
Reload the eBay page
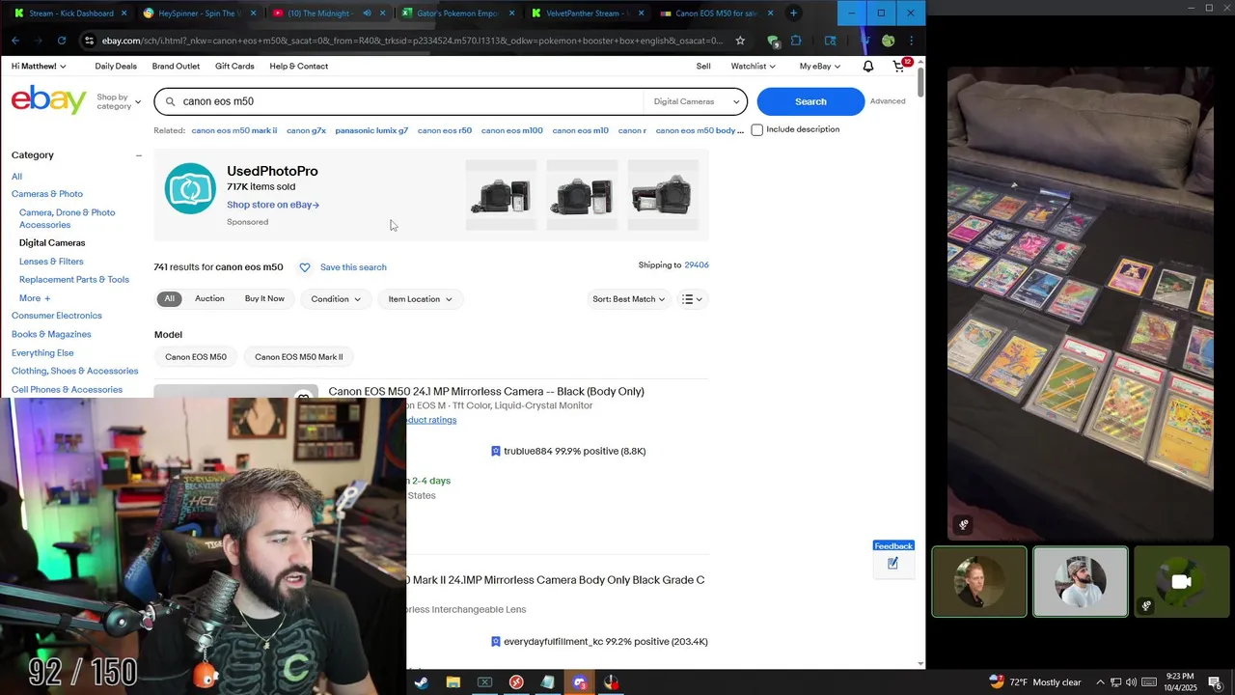(x=62, y=41)
